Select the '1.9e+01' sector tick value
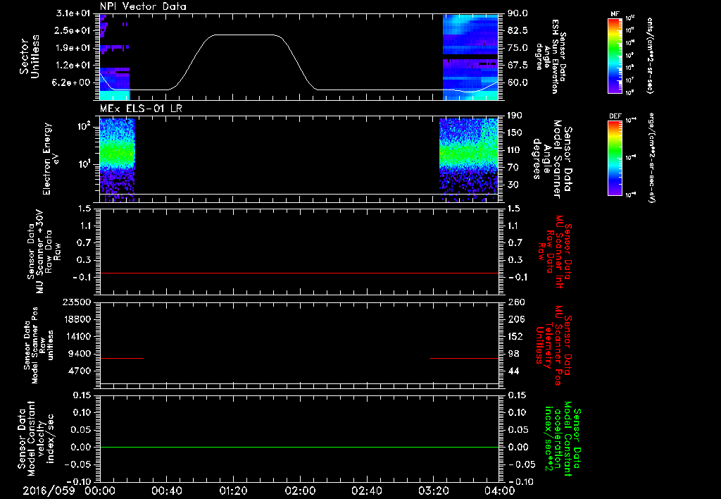The height and width of the screenshot is (499, 721). click(x=73, y=48)
